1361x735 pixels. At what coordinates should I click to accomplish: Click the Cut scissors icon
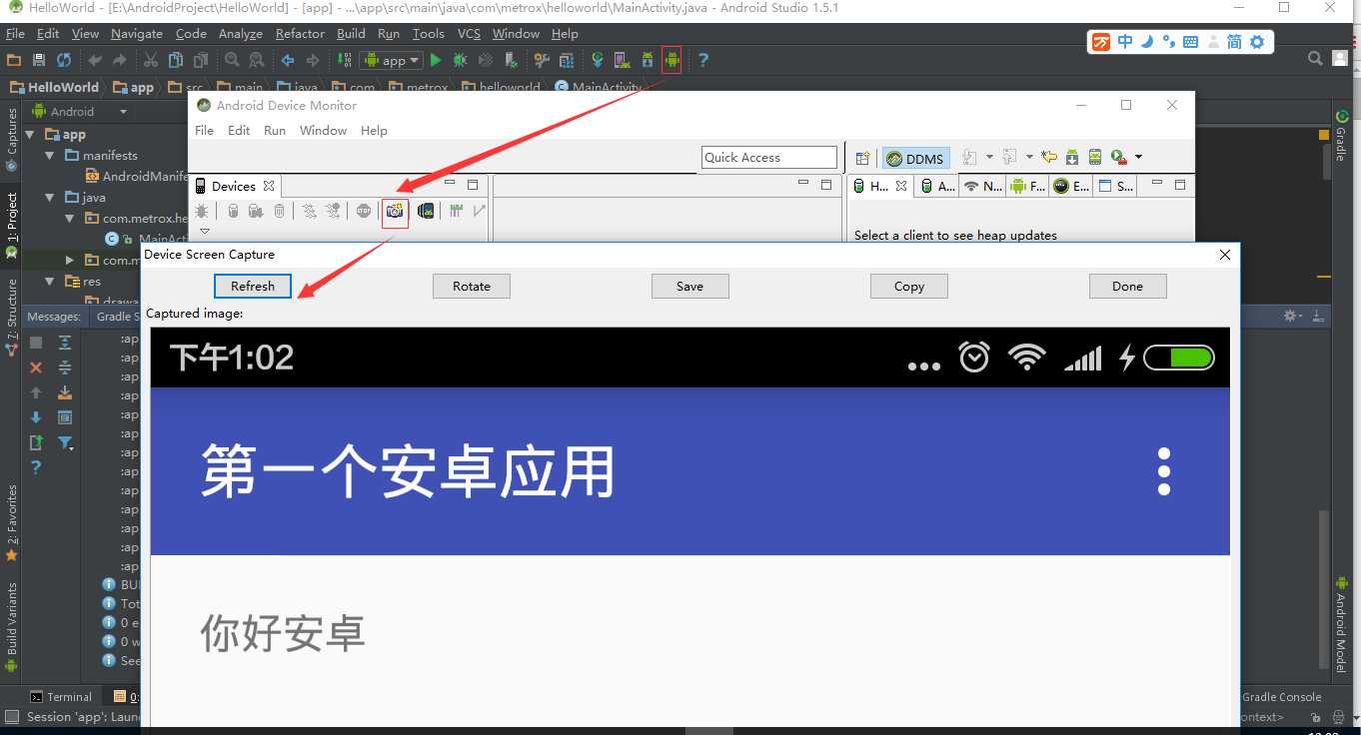[x=151, y=60]
